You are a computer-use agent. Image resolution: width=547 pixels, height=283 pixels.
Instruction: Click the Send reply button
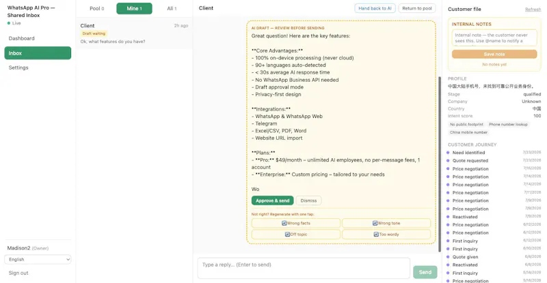click(x=425, y=272)
